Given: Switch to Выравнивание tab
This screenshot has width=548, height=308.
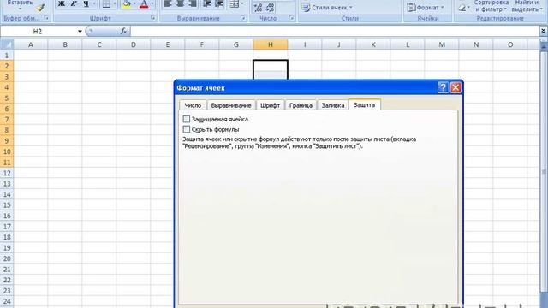Looking at the screenshot, I should pos(231,105).
